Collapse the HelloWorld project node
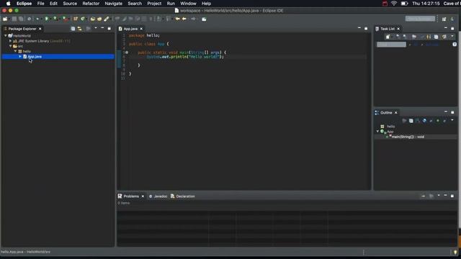Viewport: 461px width, 259px height. [x=6, y=35]
